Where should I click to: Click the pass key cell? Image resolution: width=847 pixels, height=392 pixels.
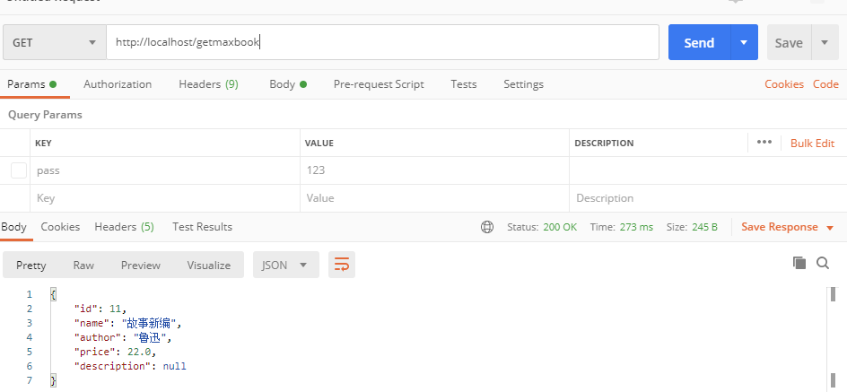coord(165,170)
